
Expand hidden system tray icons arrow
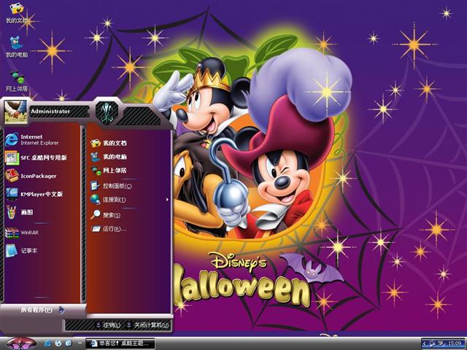click(425, 343)
